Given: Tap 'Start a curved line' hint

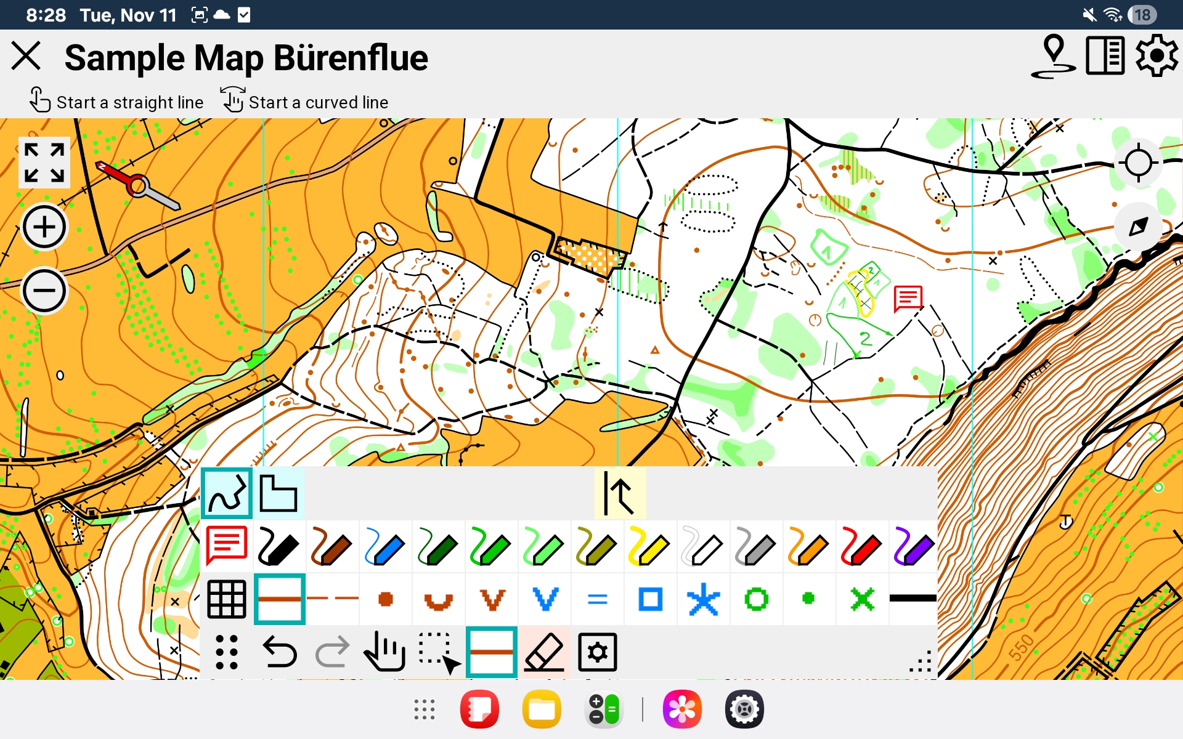Looking at the screenshot, I should (305, 102).
